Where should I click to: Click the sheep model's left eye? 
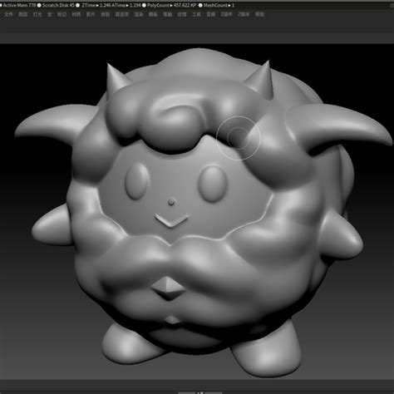coord(136,181)
